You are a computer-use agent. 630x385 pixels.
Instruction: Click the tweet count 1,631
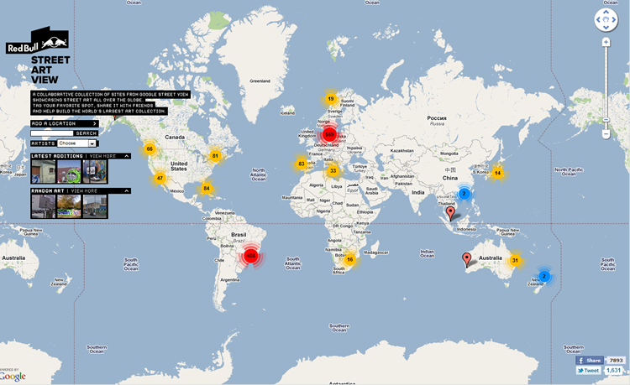click(x=613, y=370)
